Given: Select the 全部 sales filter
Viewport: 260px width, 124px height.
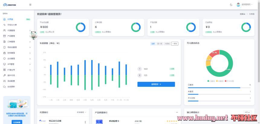Looking at the screenshot, I should [x=153, y=44].
